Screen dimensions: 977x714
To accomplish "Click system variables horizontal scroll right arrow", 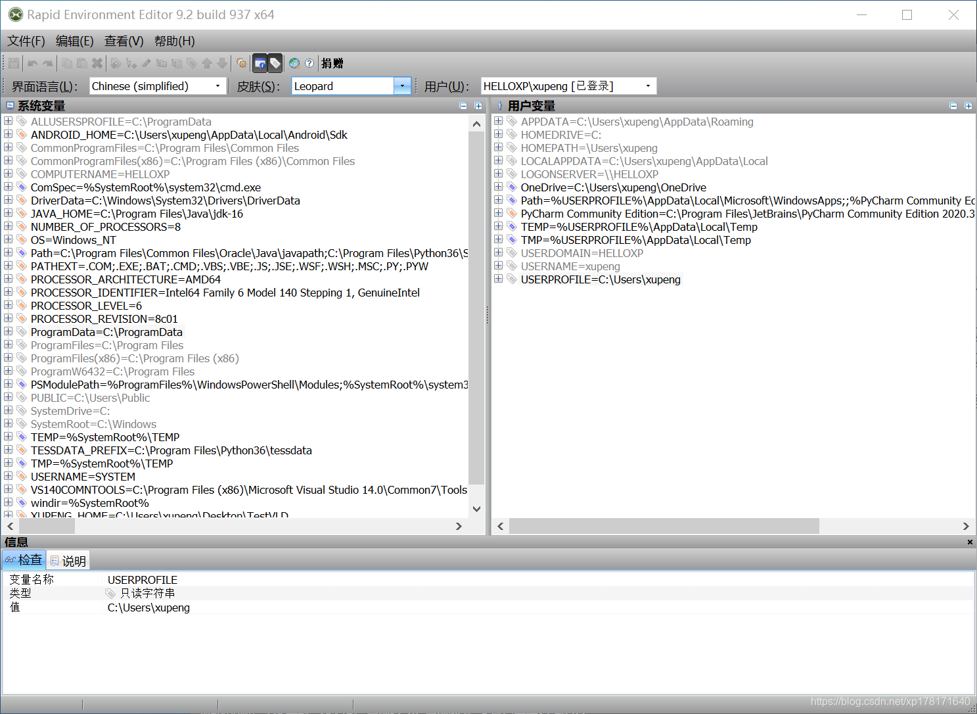I will 459,526.
